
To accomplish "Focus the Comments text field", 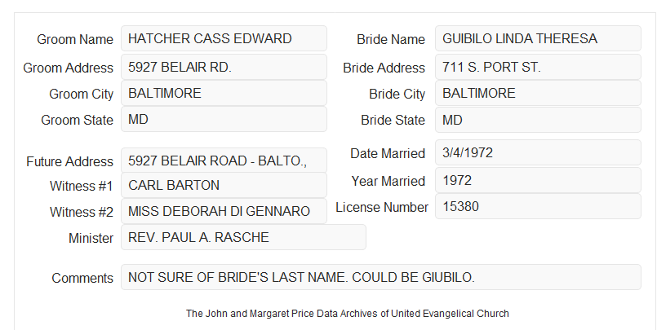I will point(381,277).
